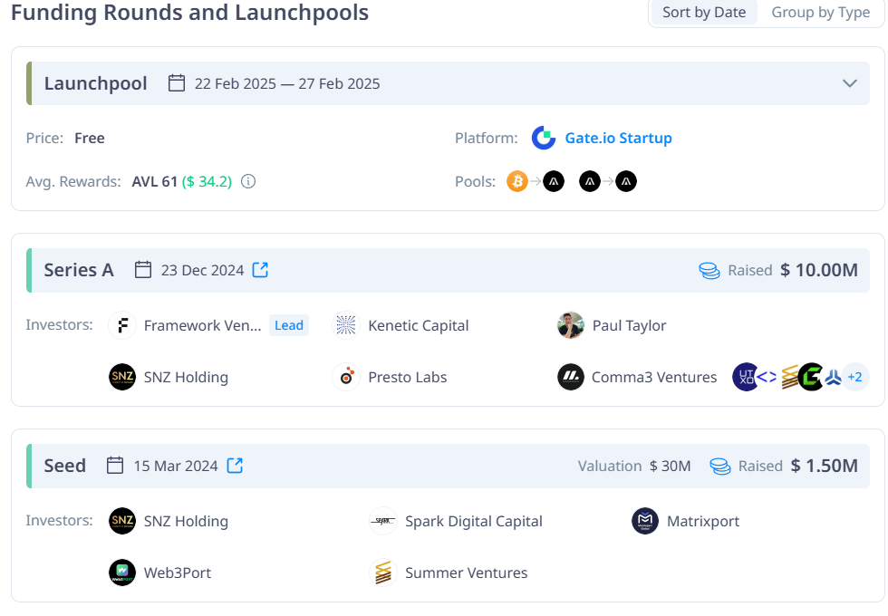Click the Avg. Rewards info icon
The image size is (888, 616).
coord(248,181)
